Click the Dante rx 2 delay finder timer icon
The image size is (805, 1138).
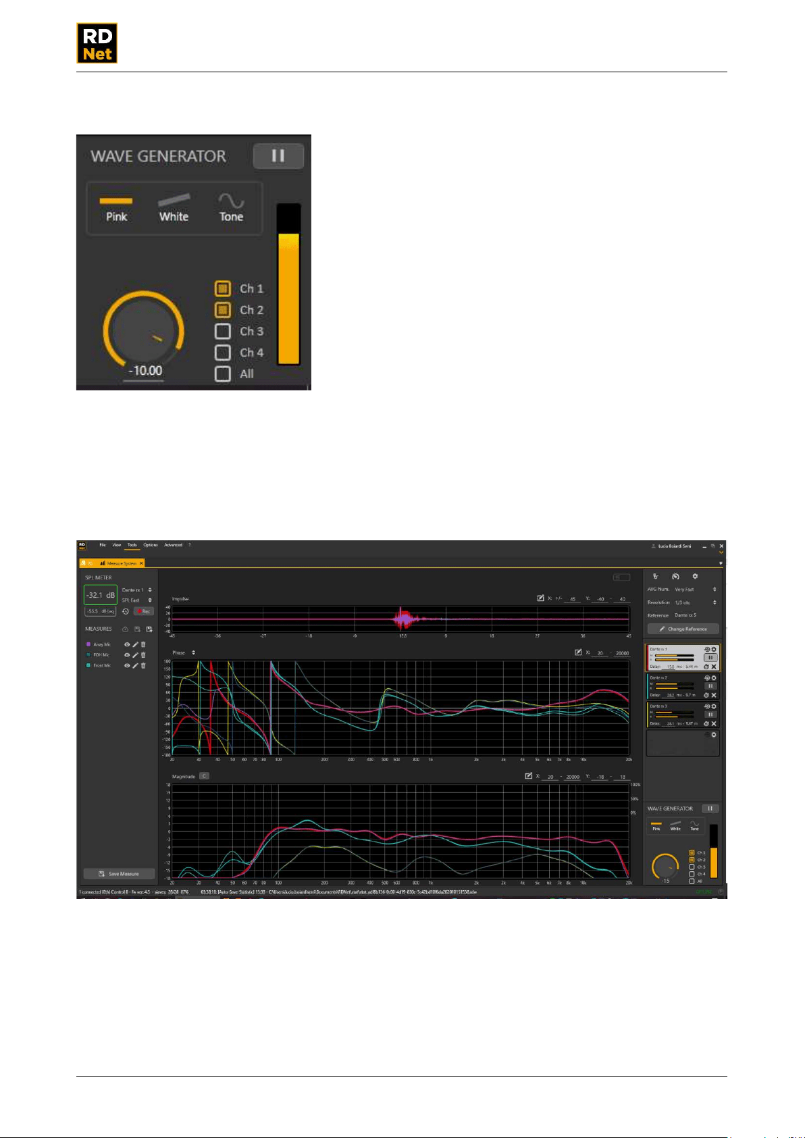706,695
